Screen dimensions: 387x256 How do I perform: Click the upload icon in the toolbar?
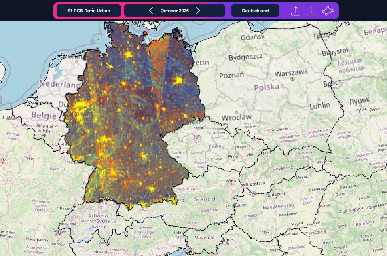click(x=296, y=11)
